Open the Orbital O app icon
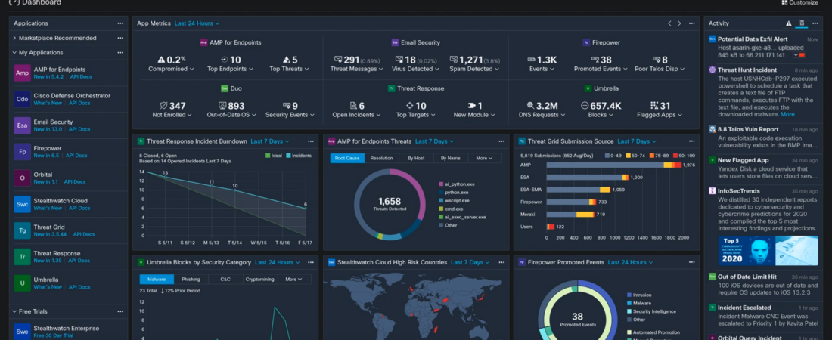This screenshot has height=340, width=832. coord(22,178)
